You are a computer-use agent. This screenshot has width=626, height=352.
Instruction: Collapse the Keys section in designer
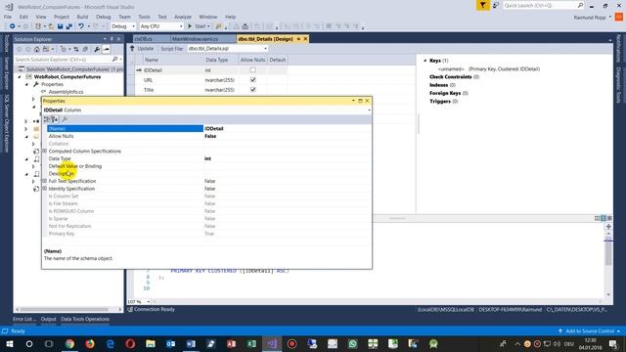[425, 61]
